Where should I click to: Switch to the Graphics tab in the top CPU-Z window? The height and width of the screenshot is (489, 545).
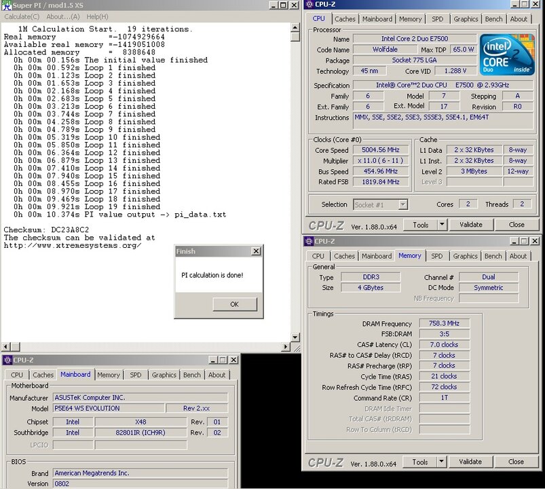pos(466,19)
